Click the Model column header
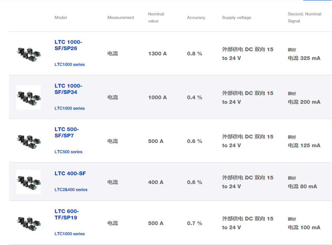Screen dimensions: 332x245 pos(61,18)
